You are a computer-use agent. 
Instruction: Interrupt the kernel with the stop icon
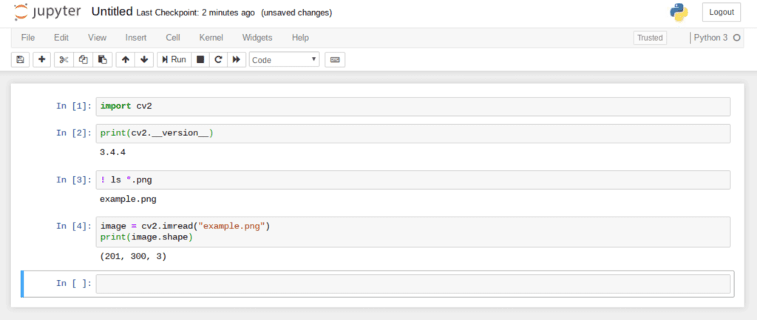(x=200, y=60)
